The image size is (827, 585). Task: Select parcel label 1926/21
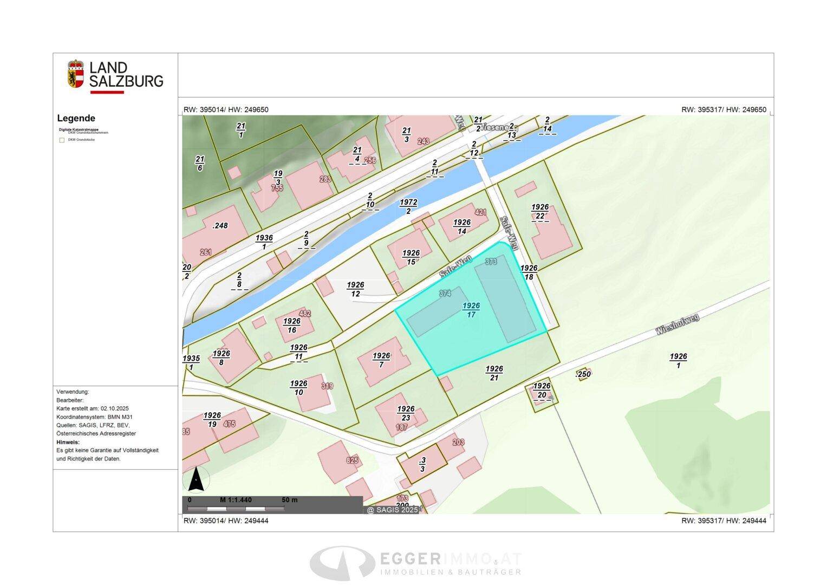(x=494, y=373)
